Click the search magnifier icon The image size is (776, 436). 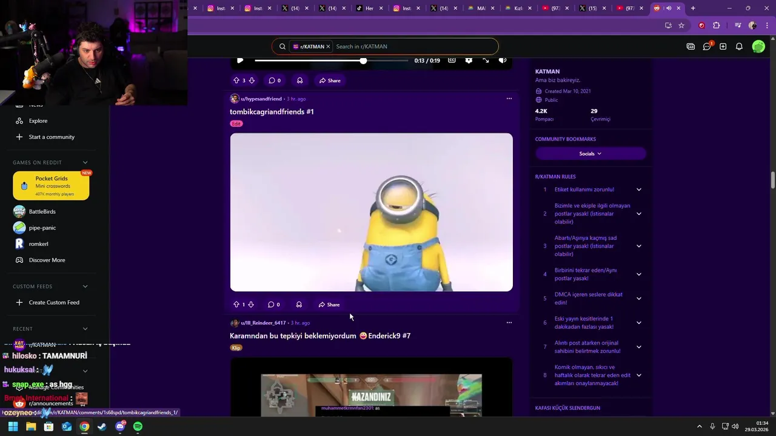point(283,47)
